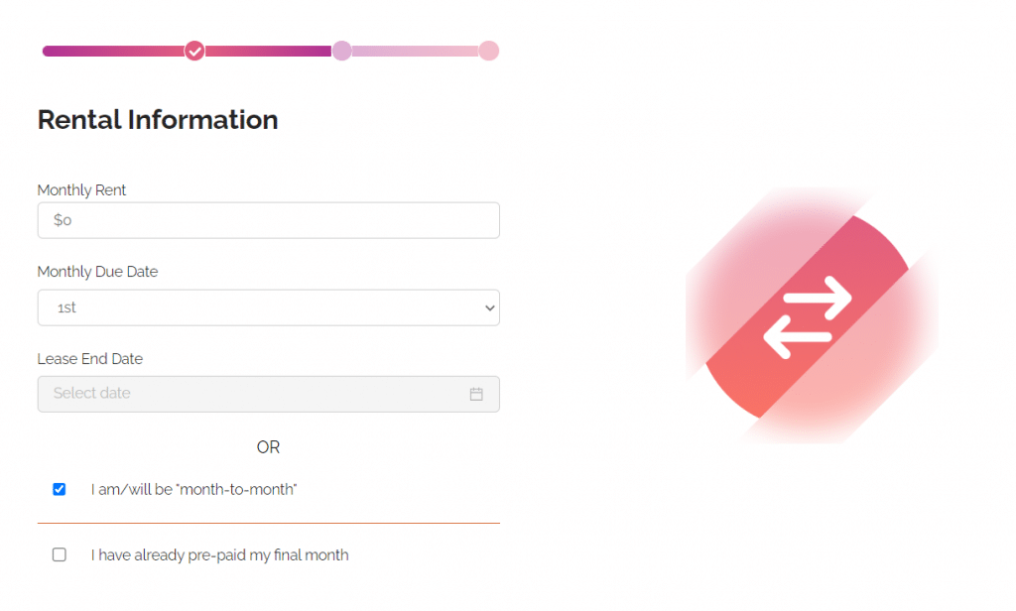1016x611 pixels.
Task: Uncheck "I am/will be month-to-month"
Action: click(59, 488)
